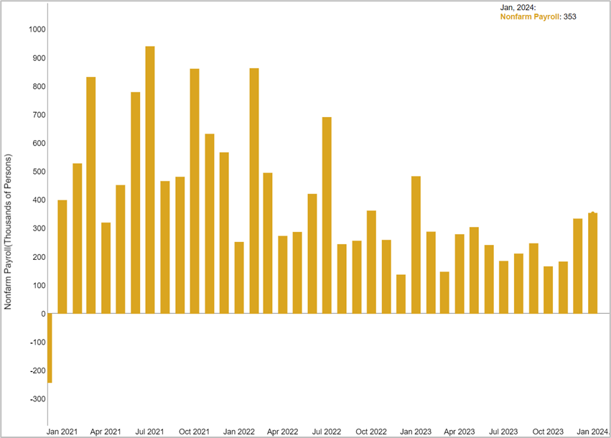
Task: Click the '400' y-axis tick value
Action: pos(39,200)
